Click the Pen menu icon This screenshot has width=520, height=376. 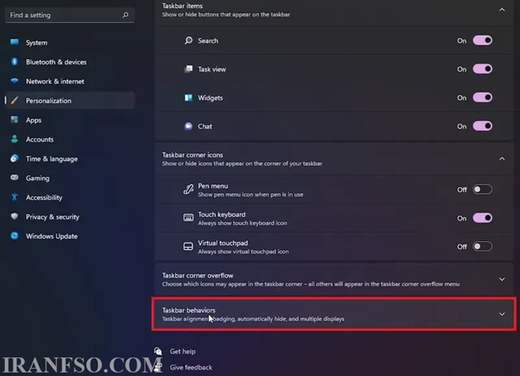click(188, 189)
